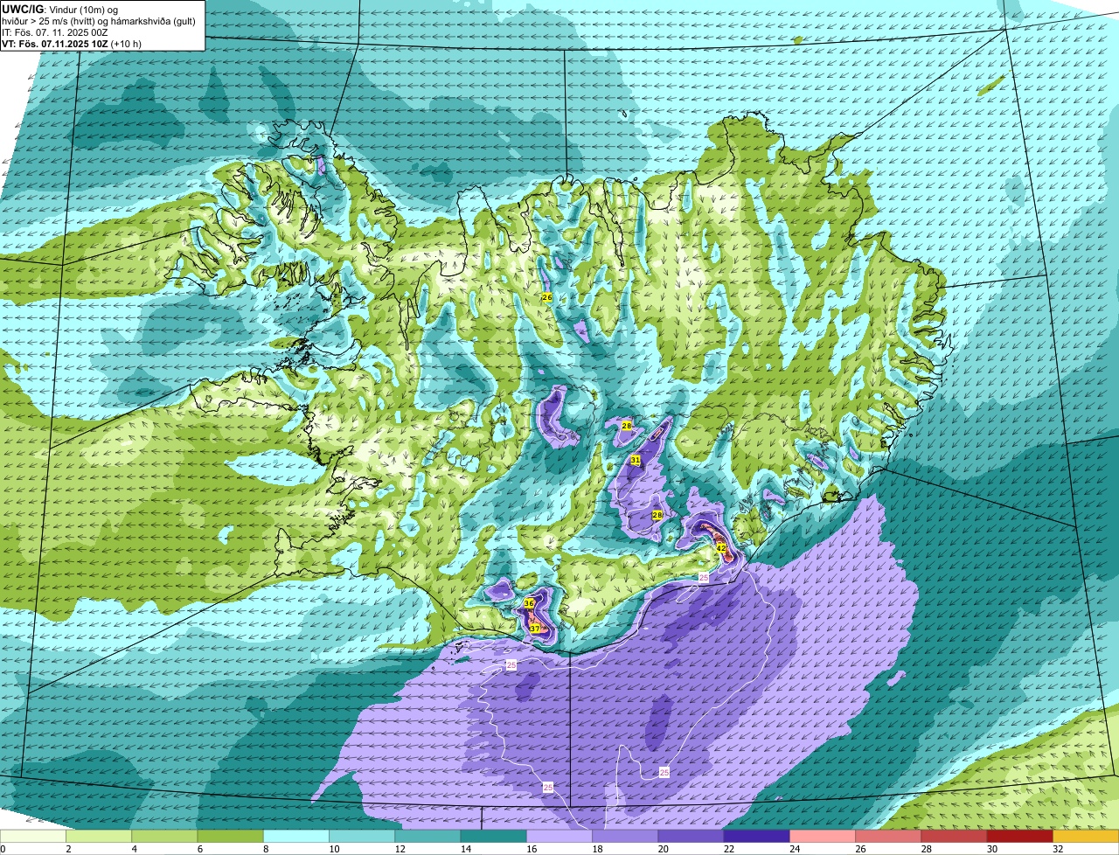Choose the 28–30 red scale swatch

(955, 836)
